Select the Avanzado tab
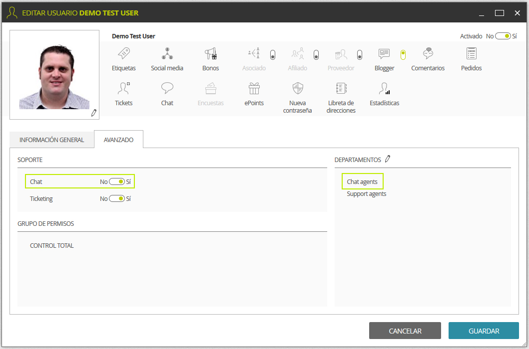 [x=118, y=140]
